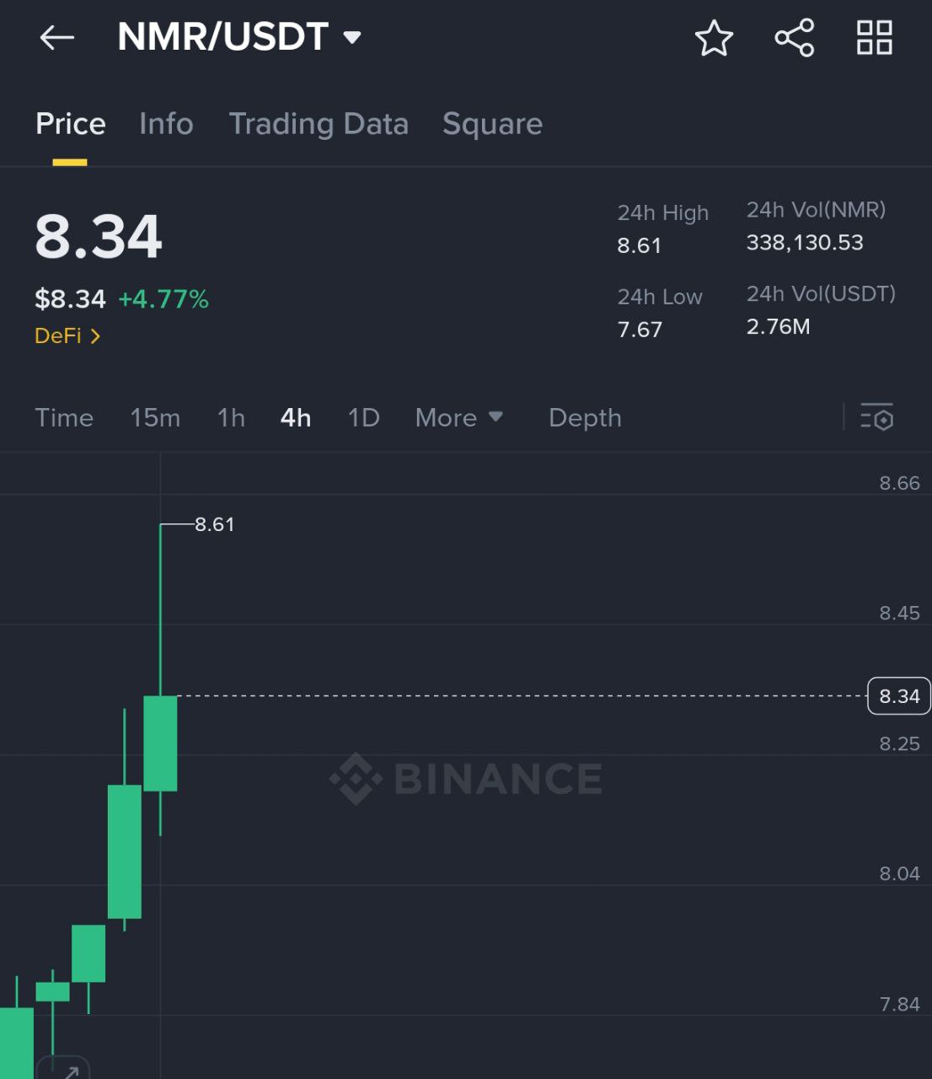Expand the More timeframes dropdown
The height and width of the screenshot is (1079, 932).
tap(459, 417)
